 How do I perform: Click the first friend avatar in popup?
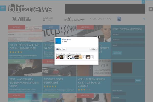click(58, 57)
